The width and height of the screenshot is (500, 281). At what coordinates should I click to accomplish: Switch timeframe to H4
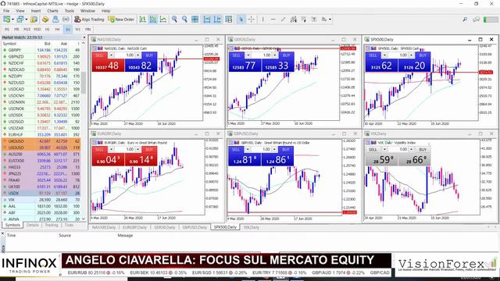point(57,30)
